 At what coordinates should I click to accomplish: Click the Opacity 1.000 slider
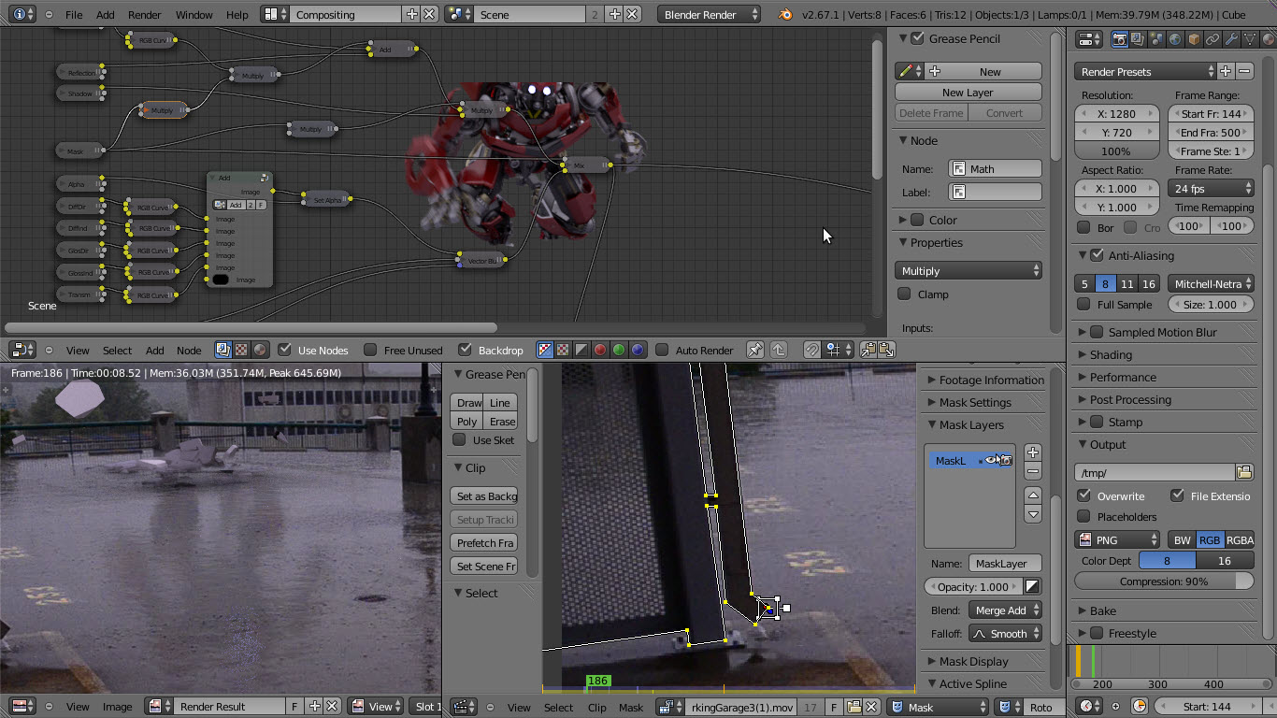click(972, 587)
